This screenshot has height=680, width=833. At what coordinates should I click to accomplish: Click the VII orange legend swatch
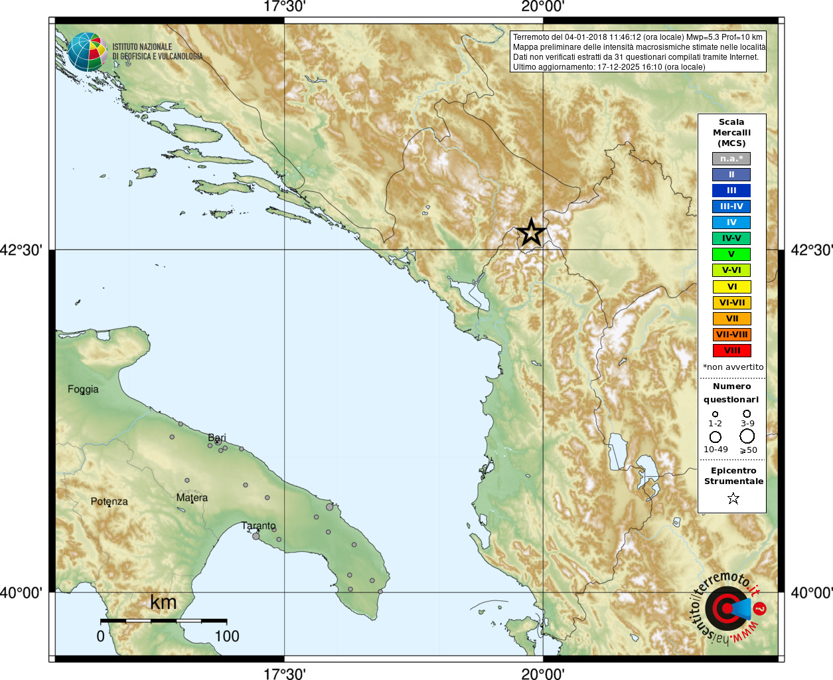click(732, 319)
